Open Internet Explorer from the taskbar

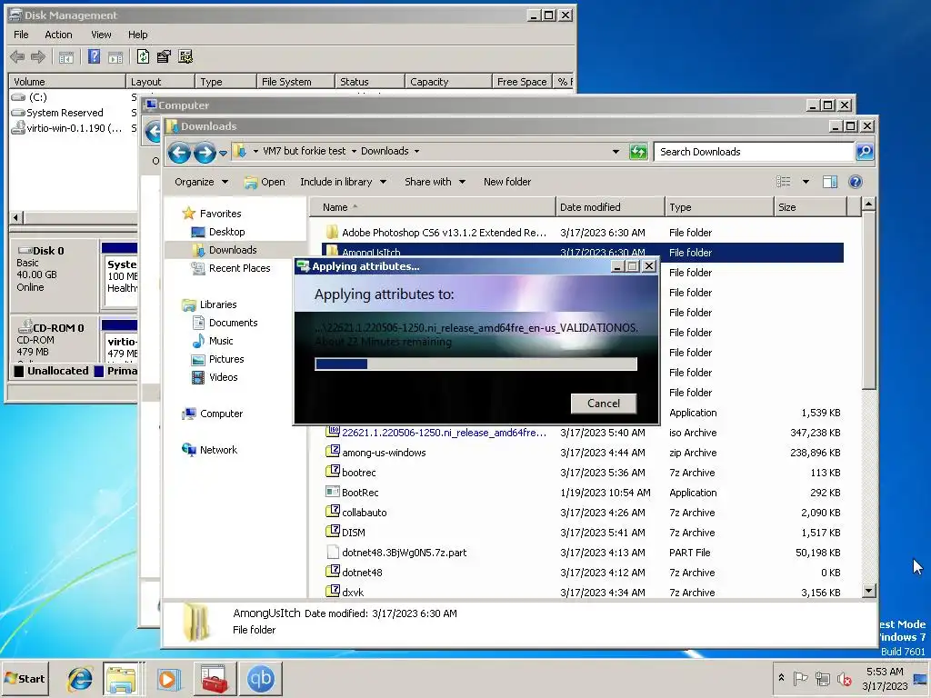(x=80, y=678)
